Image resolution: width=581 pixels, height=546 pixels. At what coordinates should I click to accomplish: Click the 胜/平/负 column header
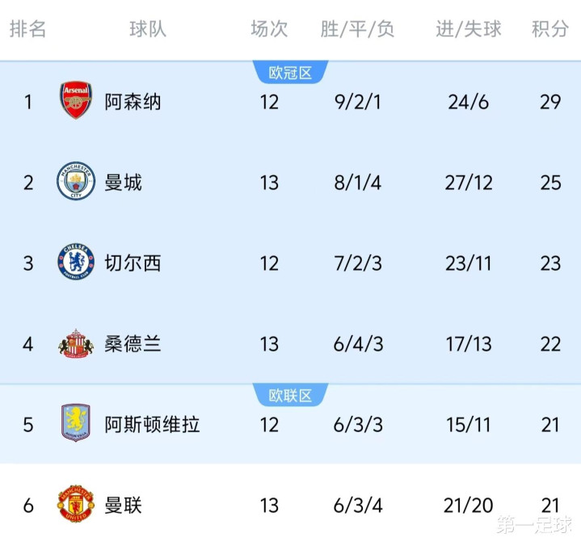click(357, 29)
